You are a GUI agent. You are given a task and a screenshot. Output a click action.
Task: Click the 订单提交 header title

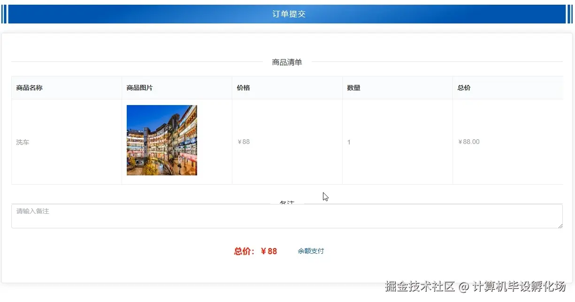[288, 14]
